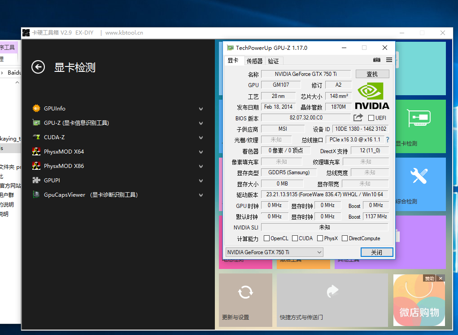The width and height of the screenshot is (458, 335).
Task: Click the GPU name field
Action: [x=306, y=74]
